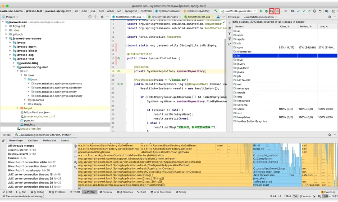Open profiler dropdown arrow beside profiler button
The image size is (338, 202).
click(281, 11)
